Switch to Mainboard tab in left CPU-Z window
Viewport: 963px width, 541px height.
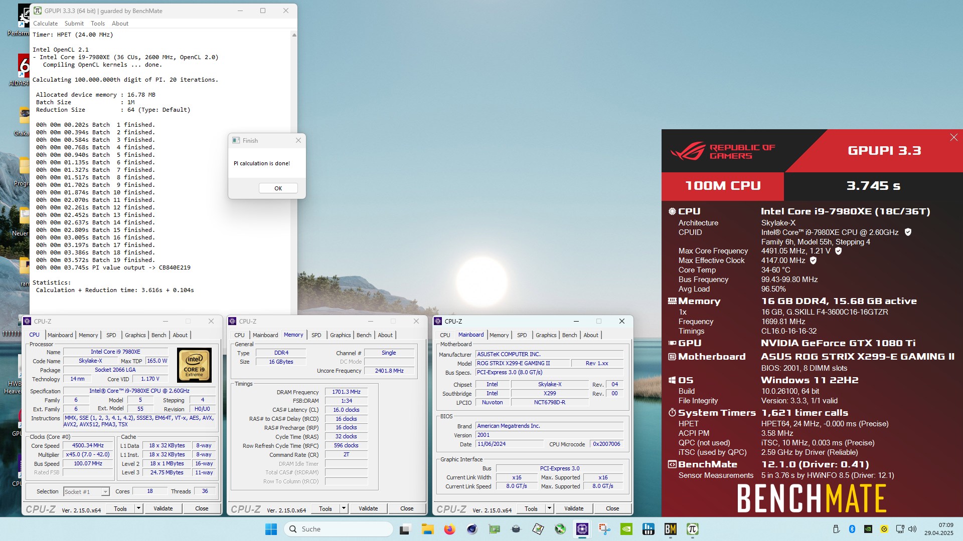pos(60,335)
